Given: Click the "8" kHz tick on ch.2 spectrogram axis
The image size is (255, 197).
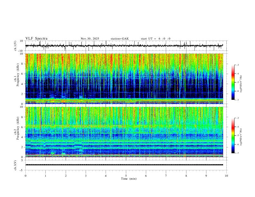Looking at the screenshot, I should point(22,117).
